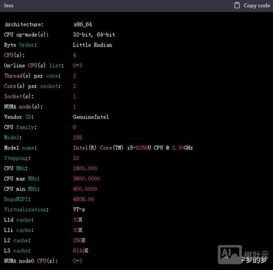Click the 'x86_64' architecture value
Viewport: 273px width, 270px height.
pos(83,24)
